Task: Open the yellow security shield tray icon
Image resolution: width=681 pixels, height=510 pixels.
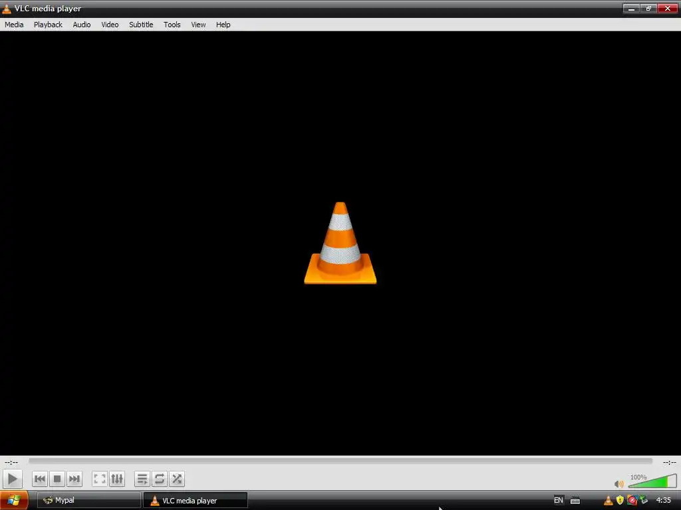Action: 620,501
